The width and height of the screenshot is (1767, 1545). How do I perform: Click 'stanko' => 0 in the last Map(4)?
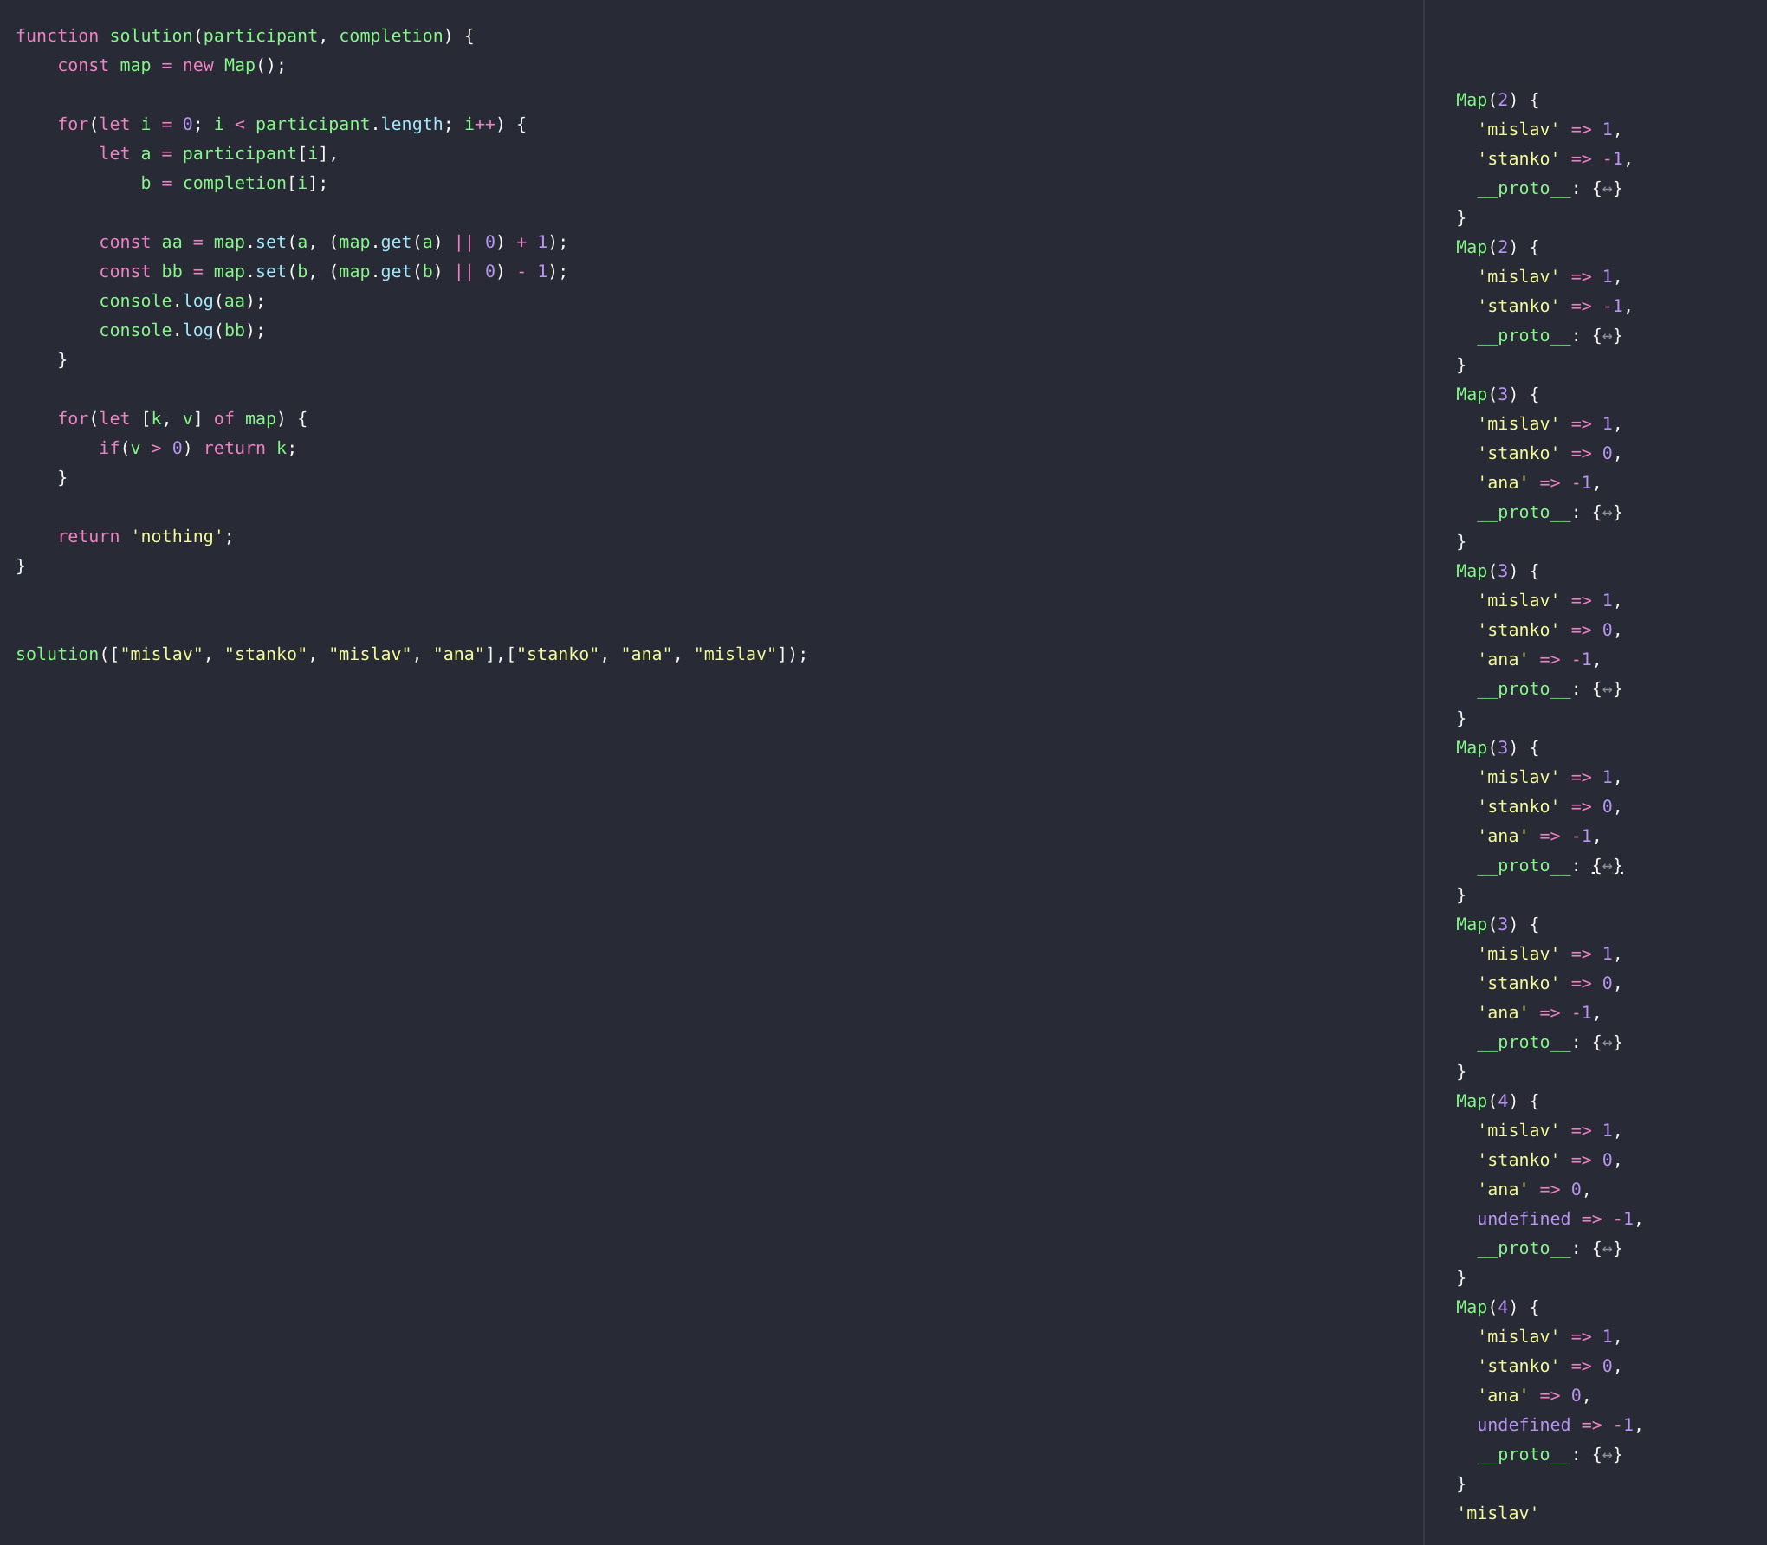point(1549,1367)
